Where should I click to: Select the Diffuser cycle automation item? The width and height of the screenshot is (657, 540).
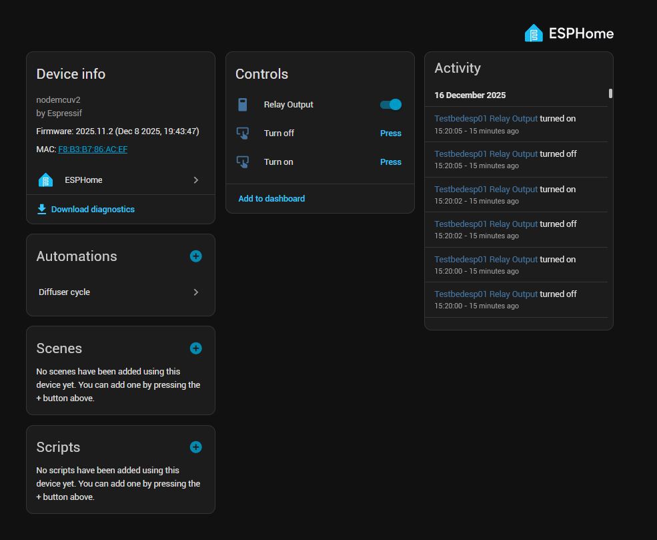coord(65,292)
